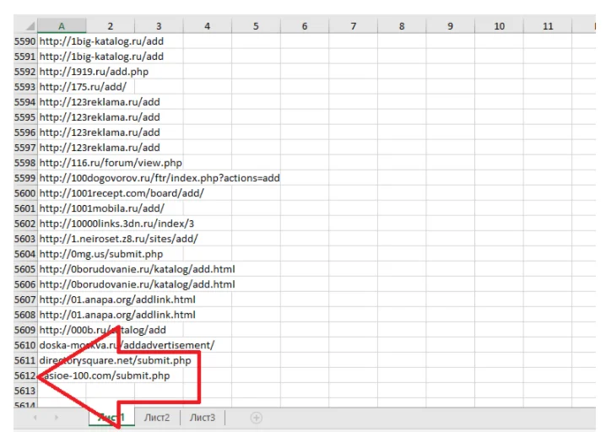Select column 10 header
The height and width of the screenshot is (432, 606).
click(x=499, y=26)
